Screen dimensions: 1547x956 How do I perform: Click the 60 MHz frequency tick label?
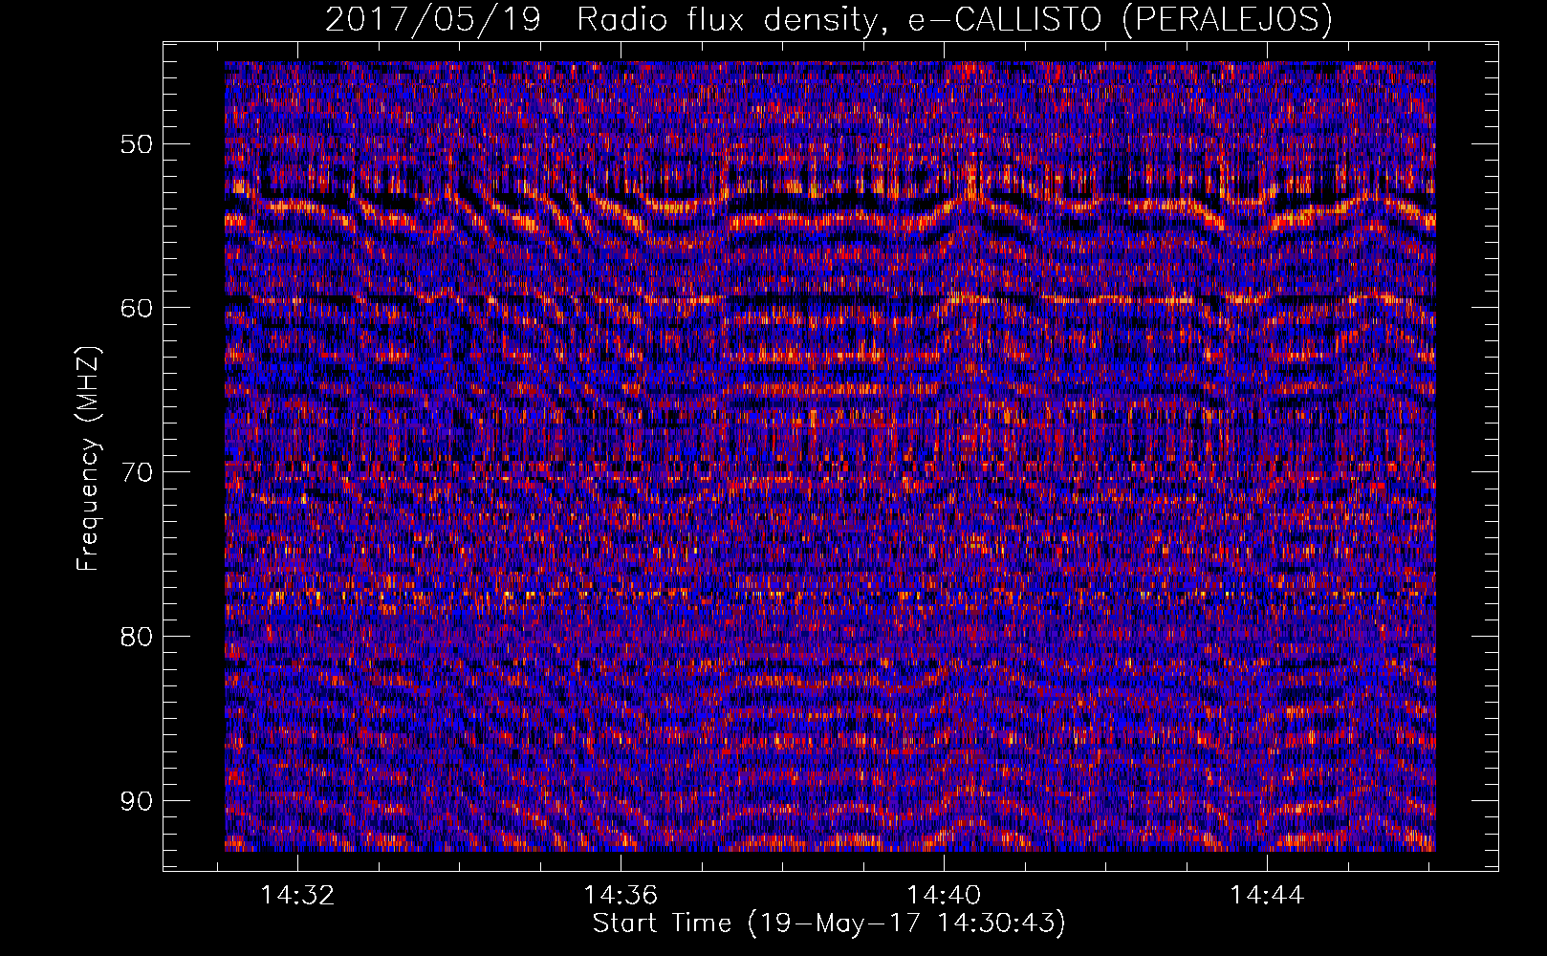136,308
